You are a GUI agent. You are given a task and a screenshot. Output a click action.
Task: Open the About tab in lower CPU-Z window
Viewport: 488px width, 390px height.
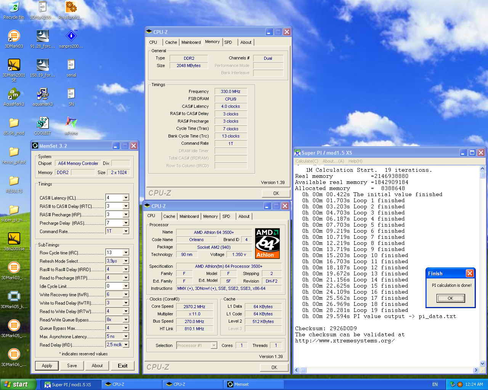click(x=244, y=216)
